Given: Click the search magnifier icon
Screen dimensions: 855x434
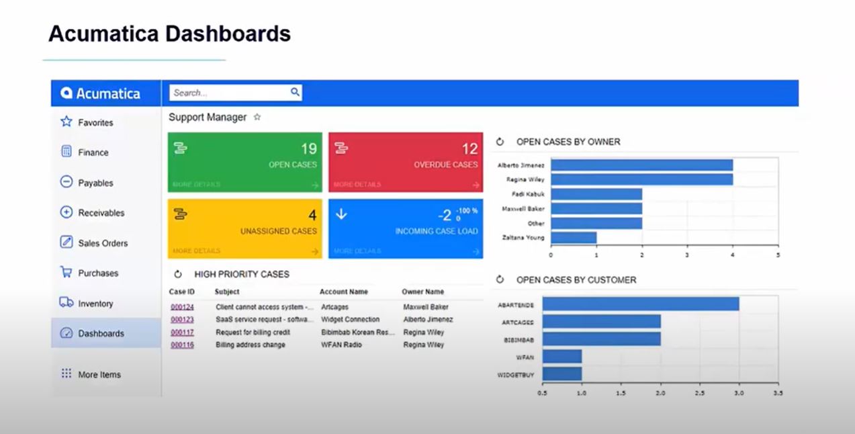Looking at the screenshot, I should (x=295, y=93).
